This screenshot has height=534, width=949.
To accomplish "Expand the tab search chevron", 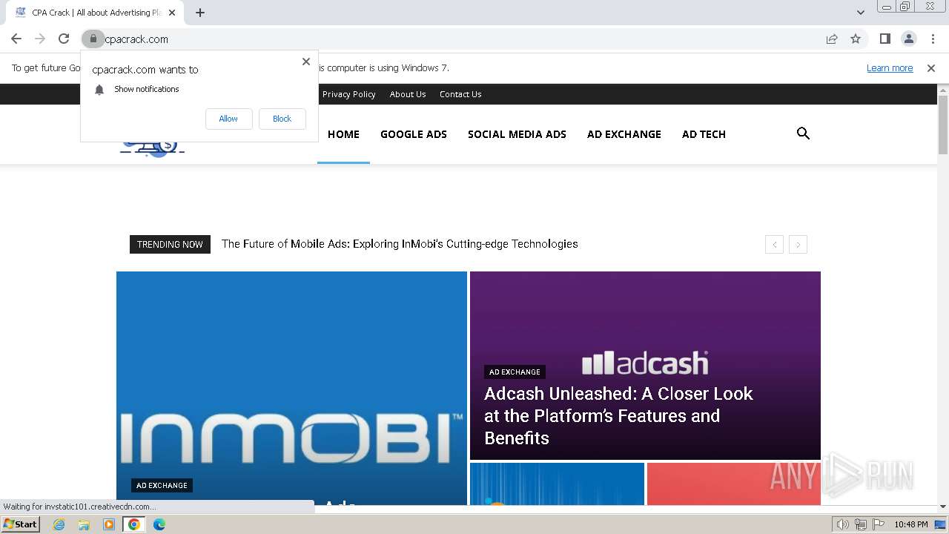I will (860, 13).
